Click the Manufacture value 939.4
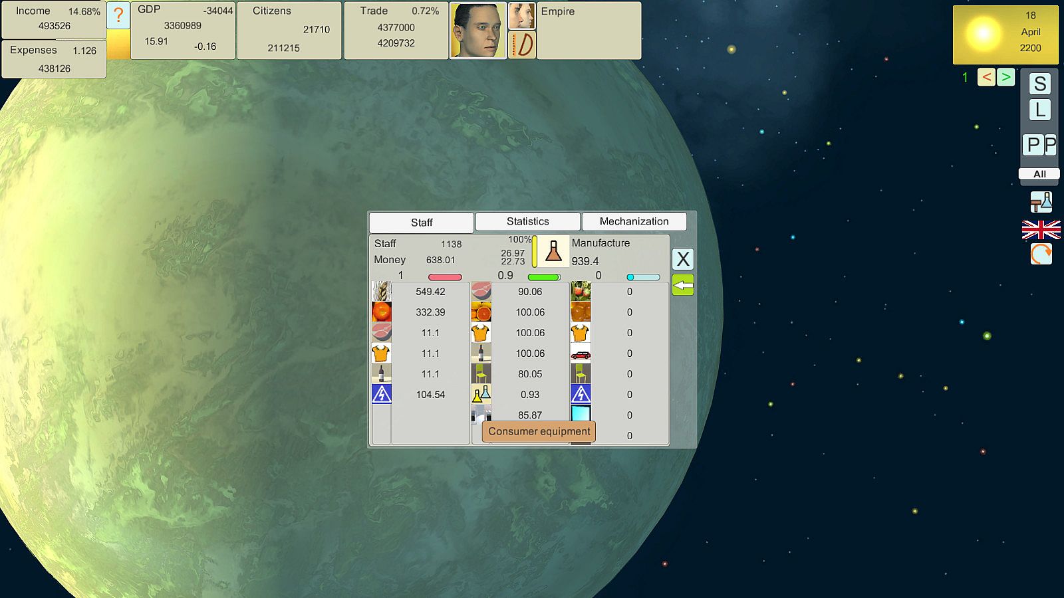The width and height of the screenshot is (1064, 598). click(x=585, y=261)
